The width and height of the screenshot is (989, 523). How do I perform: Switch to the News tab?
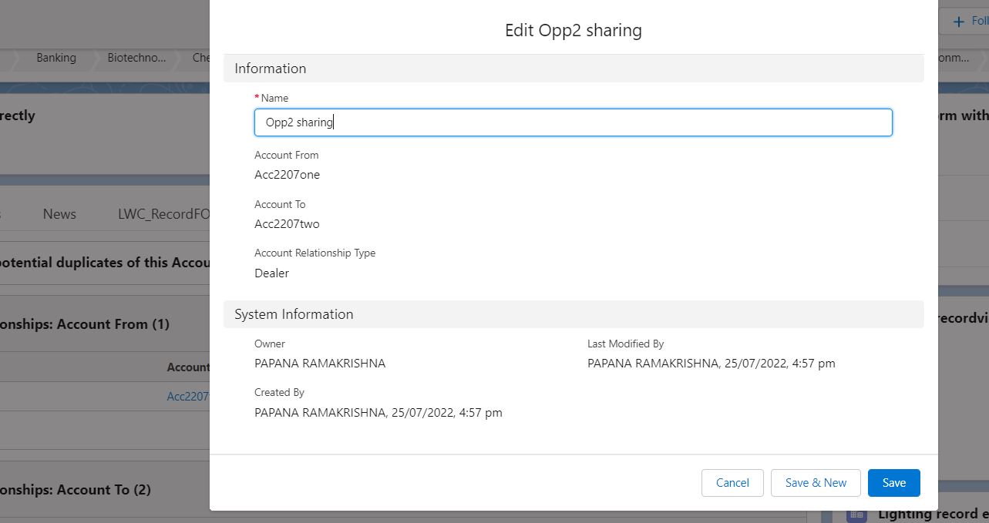[59, 213]
